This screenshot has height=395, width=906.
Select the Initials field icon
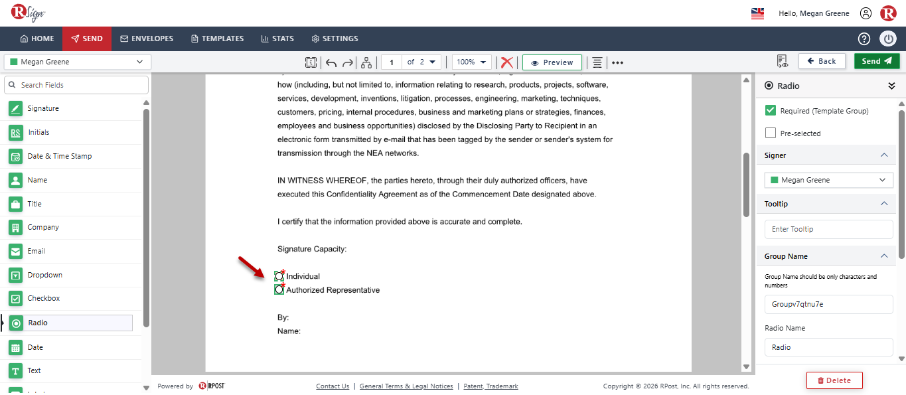[x=16, y=132]
